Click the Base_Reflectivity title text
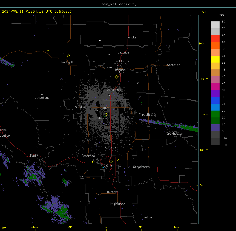The image size is (236, 231). (x=118, y=4)
